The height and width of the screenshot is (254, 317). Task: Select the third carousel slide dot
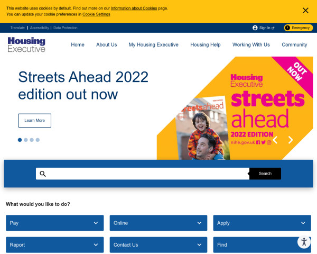pos(32,140)
